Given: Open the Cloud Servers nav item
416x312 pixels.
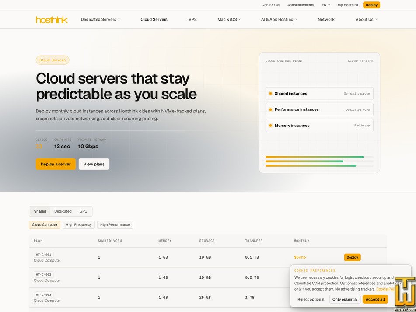Looking at the screenshot, I should coord(154,19).
